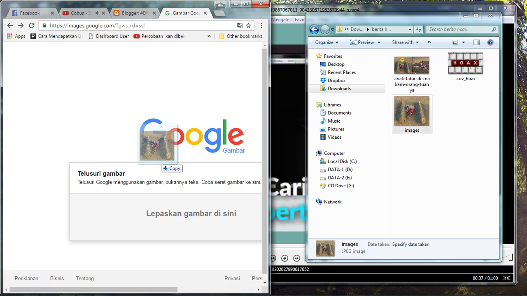Reload the Google Images page
This screenshot has width=527, height=296.
(x=32, y=26)
